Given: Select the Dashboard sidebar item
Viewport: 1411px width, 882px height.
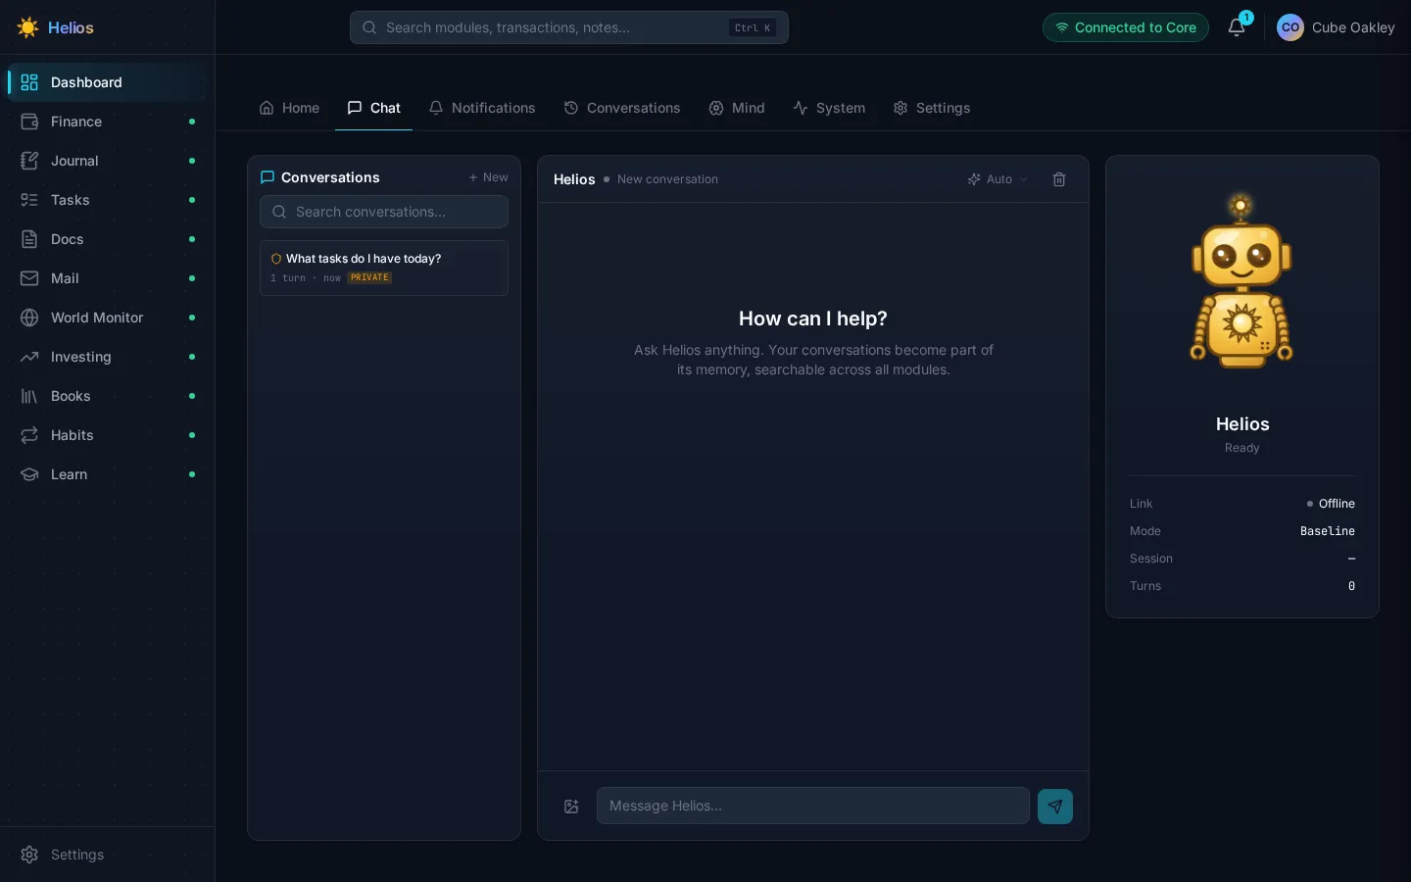Looking at the screenshot, I should tap(107, 82).
